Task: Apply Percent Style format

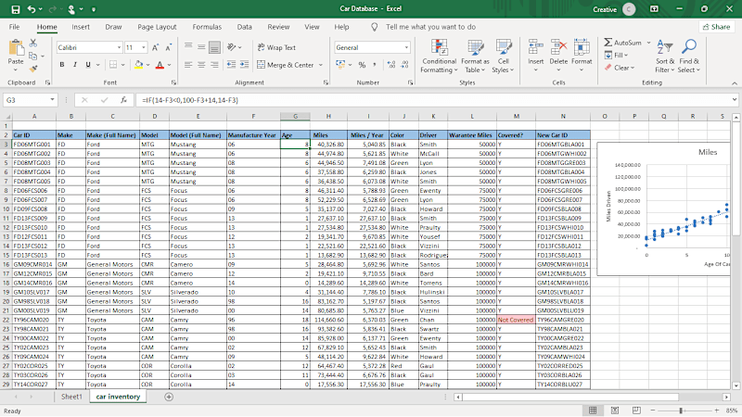Action: [362, 65]
